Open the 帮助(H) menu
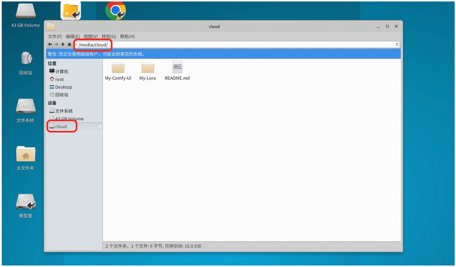Image resolution: width=456 pixels, height=267 pixels. click(127, 36)
